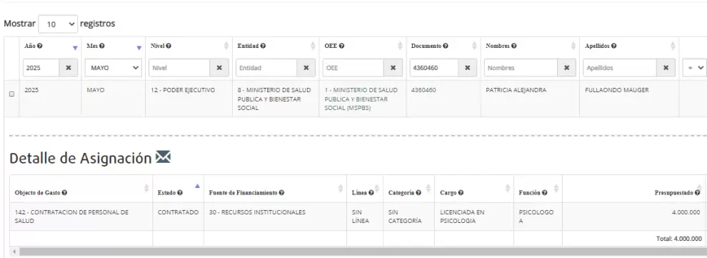Select the cell 'LICENCIADA EN PSICOLOGIA'
Image resolution: width=707 pixels, height=258 pixels.
474,217
